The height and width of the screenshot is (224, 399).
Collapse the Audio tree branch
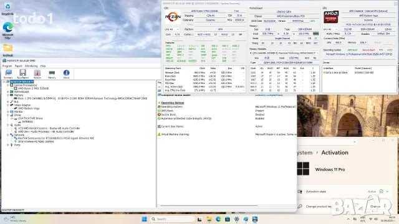(x=8, y=125)
